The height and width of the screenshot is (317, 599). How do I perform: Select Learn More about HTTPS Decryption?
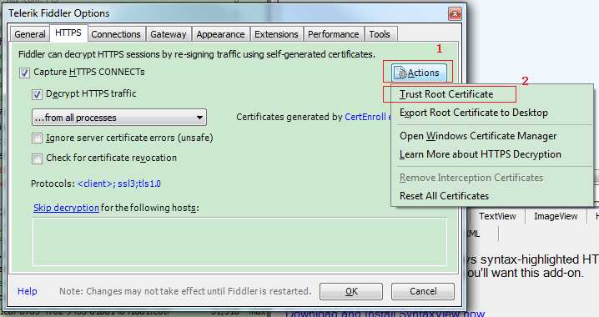481,154
